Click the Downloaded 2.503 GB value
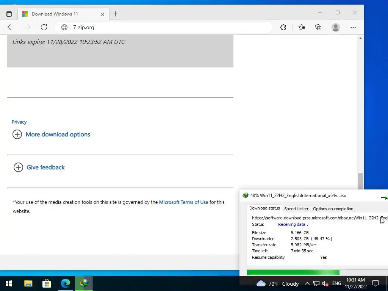388x291 pixels. pos(311,239)
